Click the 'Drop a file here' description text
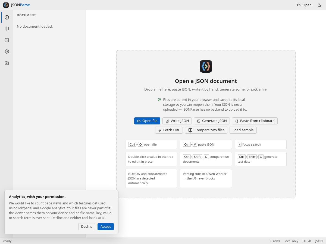This screenshot has height=244, width=326. coord(206,89)
